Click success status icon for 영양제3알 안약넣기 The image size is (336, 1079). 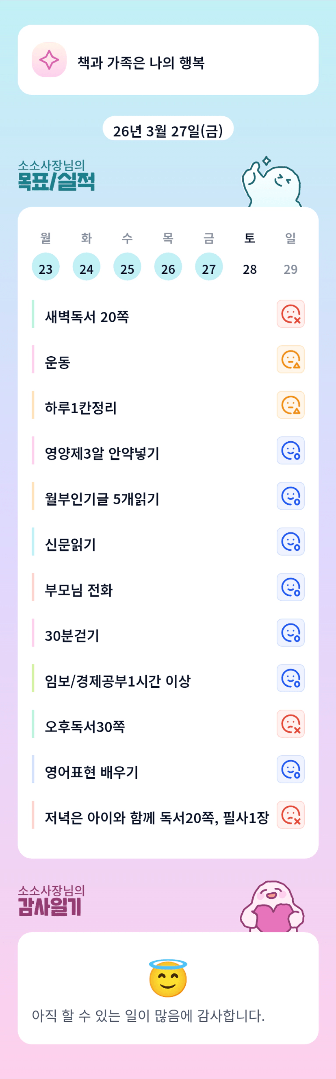point(290,451)
